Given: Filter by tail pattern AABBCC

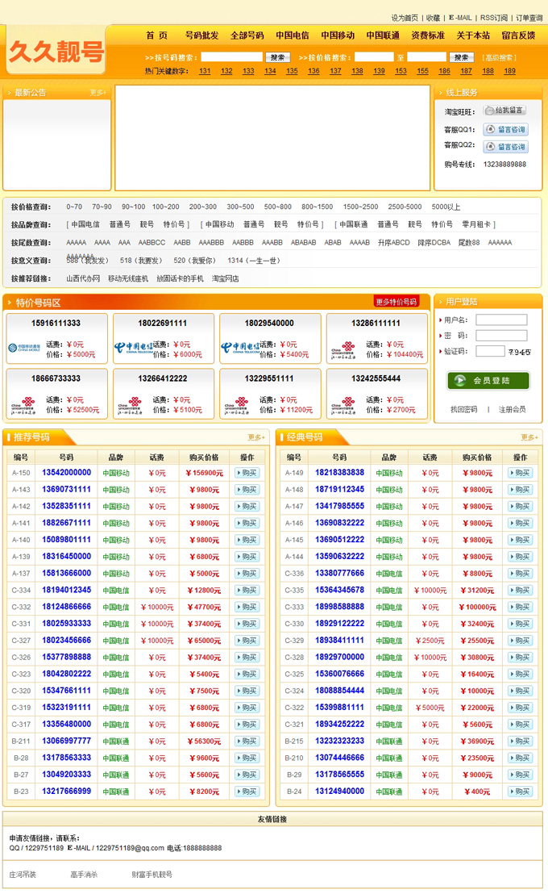Looking at the screenshot, I should pyautogui.click(x=152, y=242).
